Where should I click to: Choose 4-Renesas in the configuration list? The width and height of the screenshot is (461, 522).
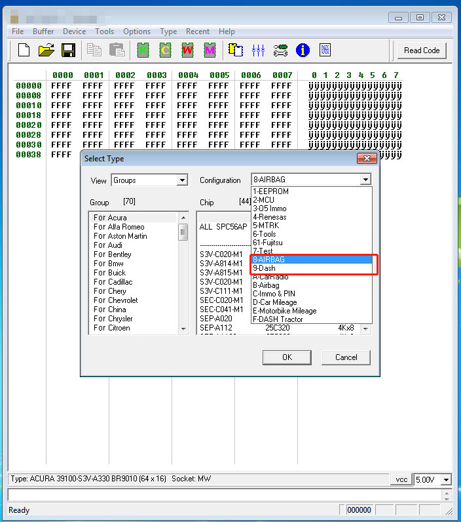269,217
